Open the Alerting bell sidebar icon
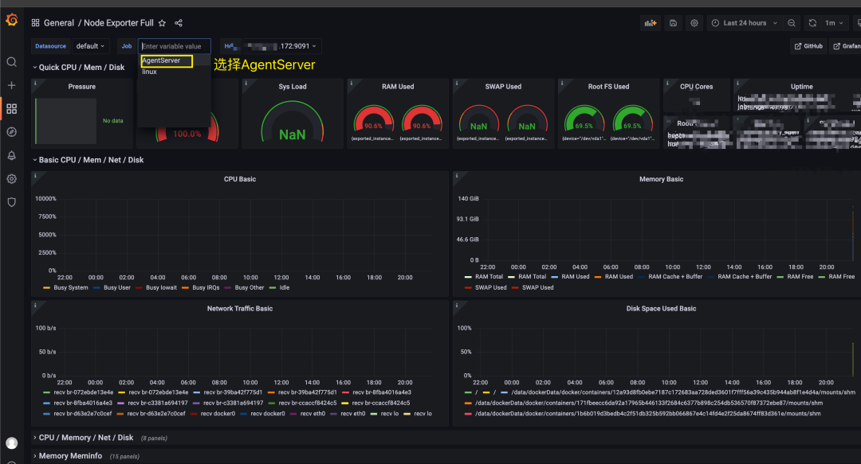This screenshot has height=464, width=861. pyautogui.click(x=11, y=156)
